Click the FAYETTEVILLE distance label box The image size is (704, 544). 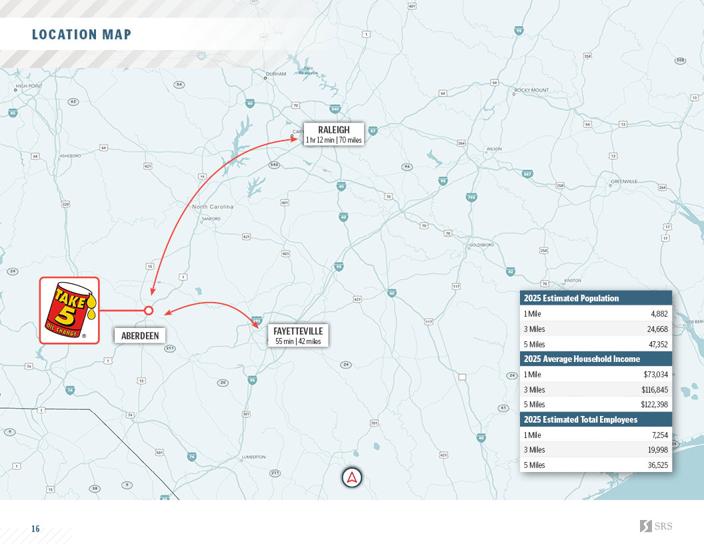click(298, 335)
